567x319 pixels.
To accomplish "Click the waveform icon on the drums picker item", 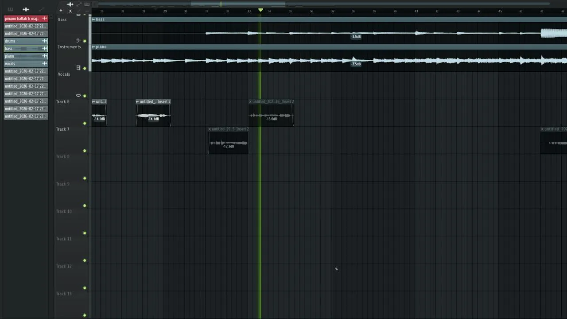I will click(44, 41).
